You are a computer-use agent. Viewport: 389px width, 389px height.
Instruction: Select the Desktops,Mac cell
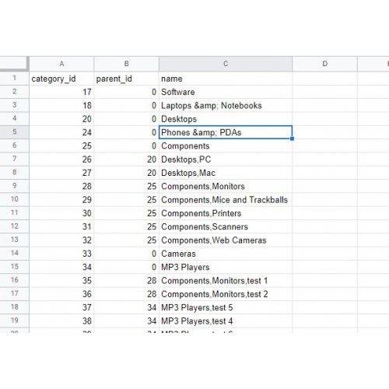[x=226, y=173]
